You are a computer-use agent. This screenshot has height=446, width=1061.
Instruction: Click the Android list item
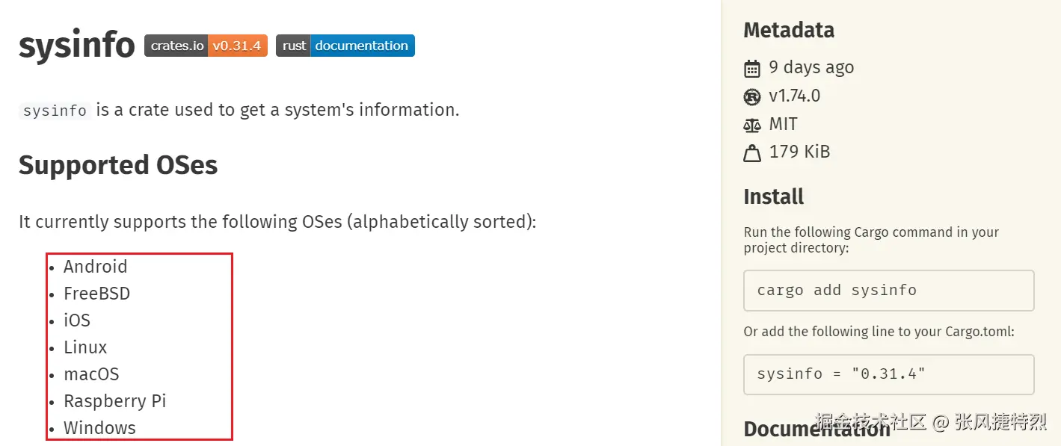point(95,267)
